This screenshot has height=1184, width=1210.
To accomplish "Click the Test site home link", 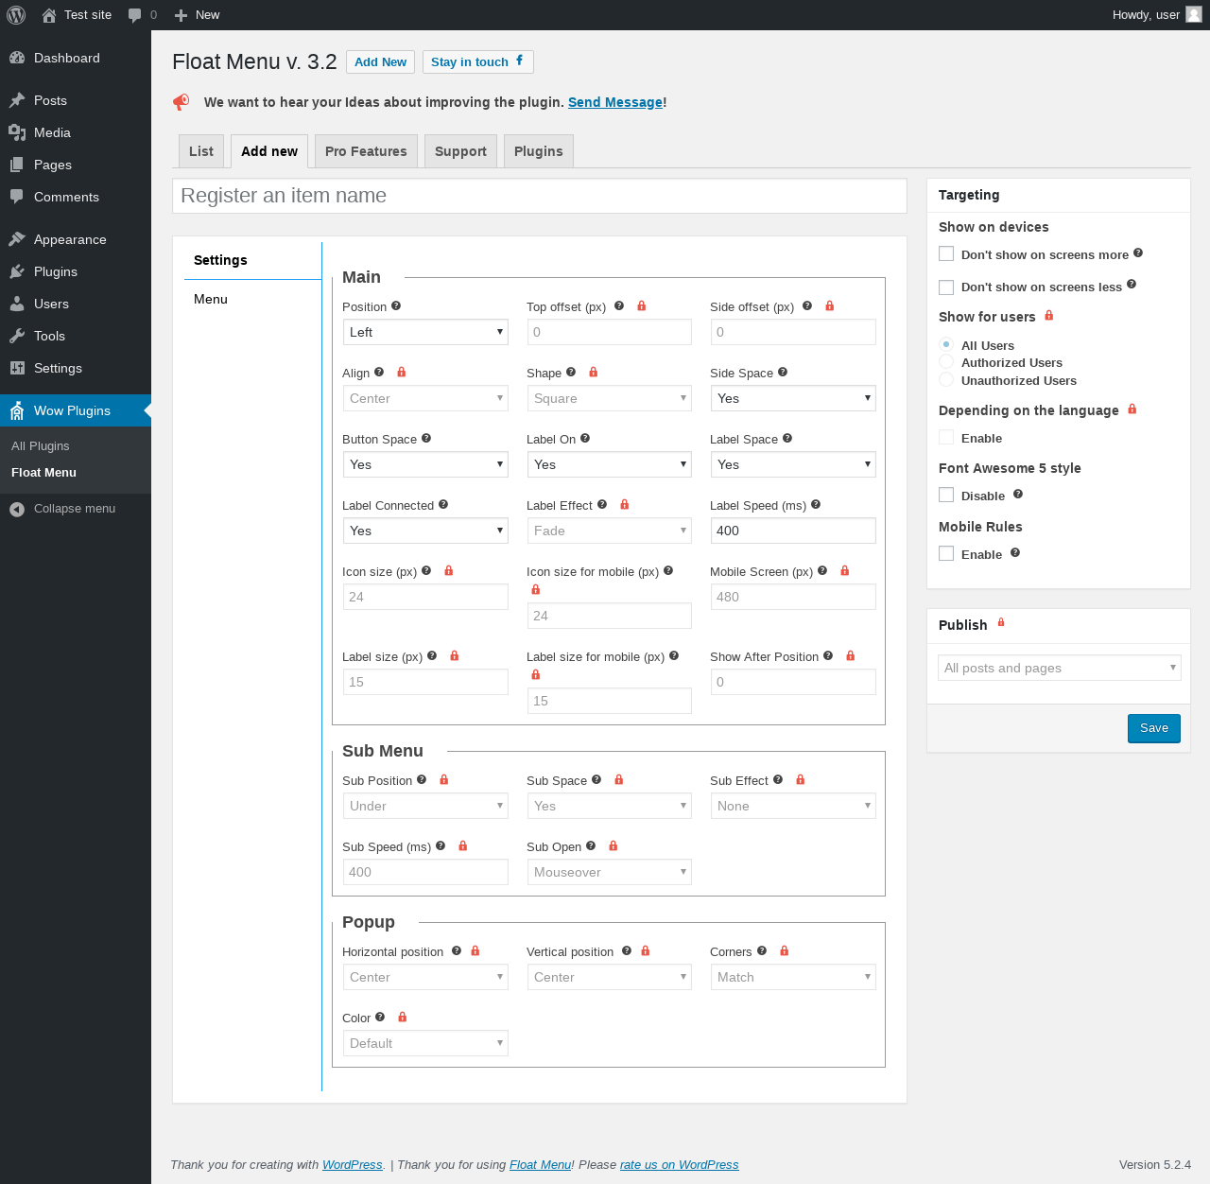I will pos(77,15).
